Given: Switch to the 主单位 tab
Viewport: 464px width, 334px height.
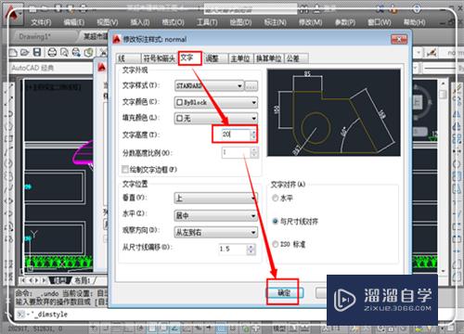Looking at the screenshot, I should [240, 58].
